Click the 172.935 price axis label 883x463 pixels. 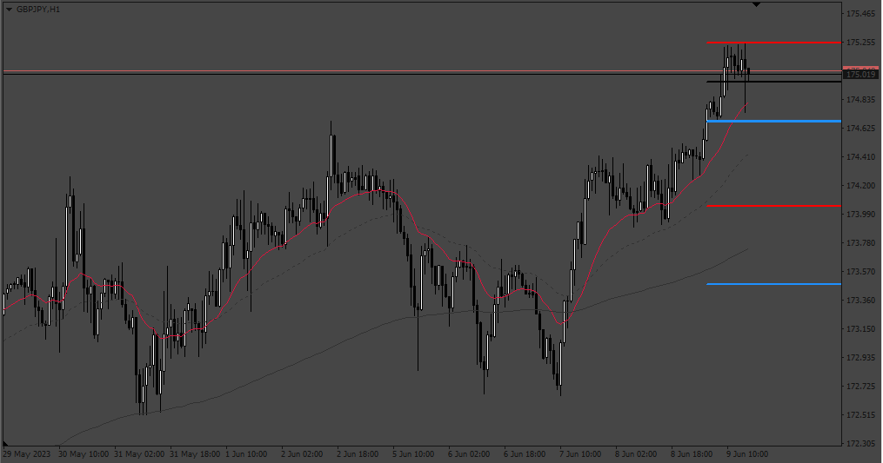click(x=861, y=358)
